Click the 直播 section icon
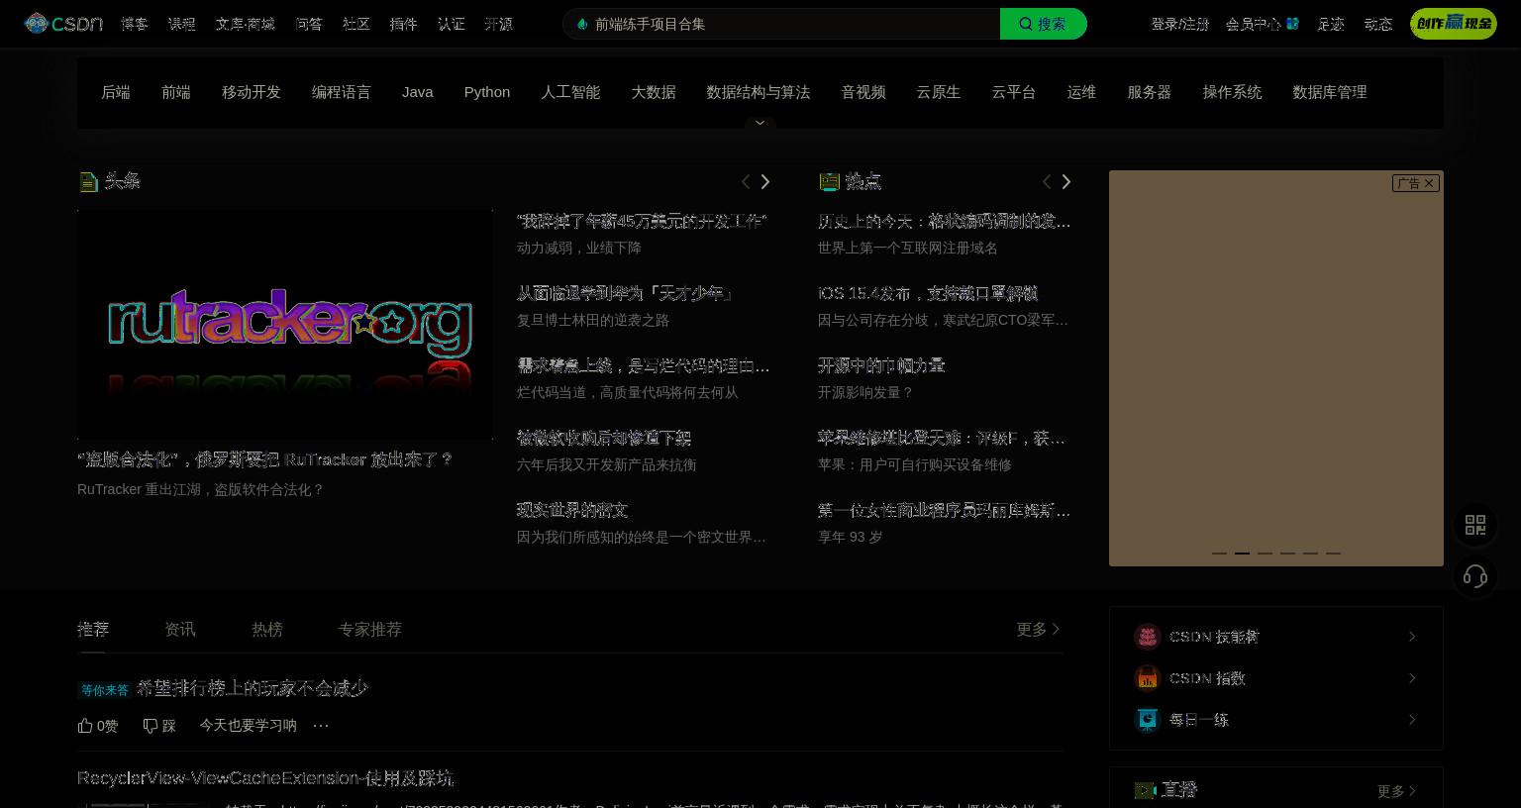Screen dimensions: 1521x808 coord(1145,790)
